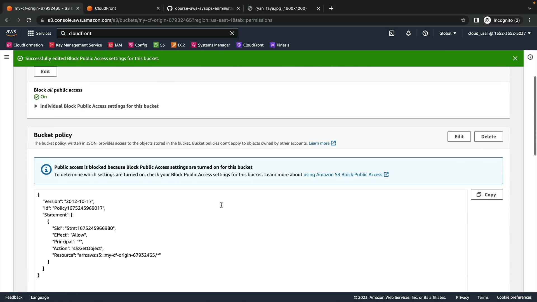The height and width of the screenshot is (302, 537).
Task: Toggle the left hamburger navigation menu
Action: tap(7, 57)
